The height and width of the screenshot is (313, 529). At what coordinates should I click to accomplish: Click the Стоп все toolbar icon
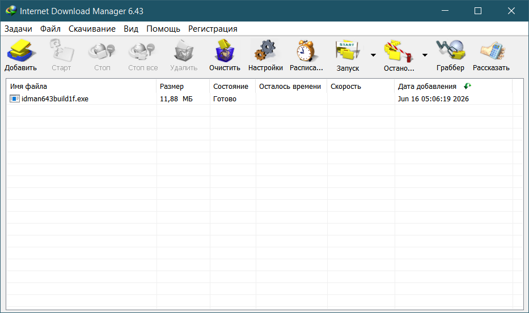tap(143, 51)
